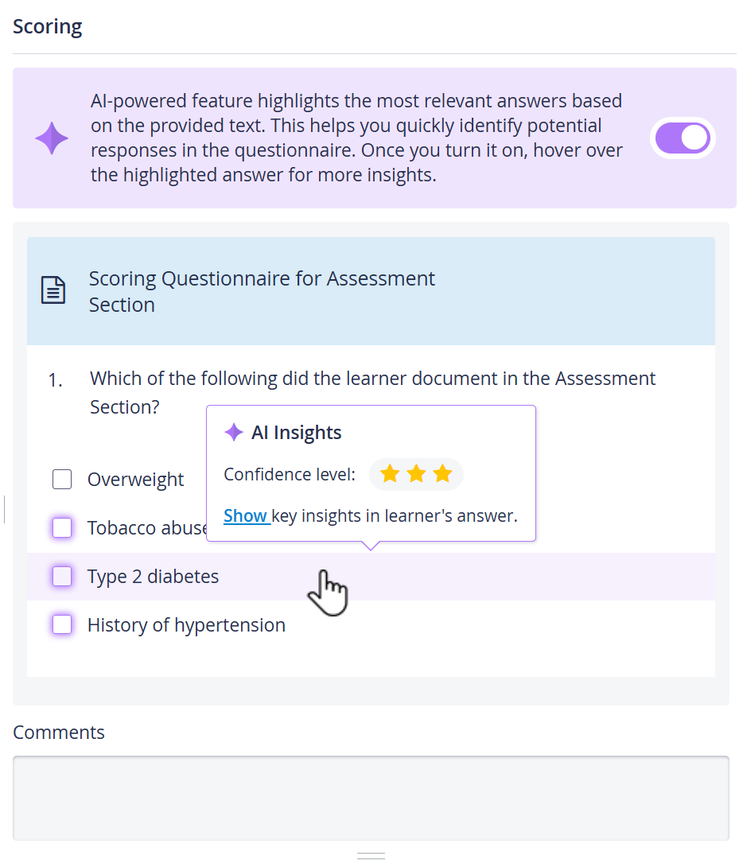Click the Type 2 diabetes answer label
Viewport: 743px width, 867px height.
click(153, 577)
